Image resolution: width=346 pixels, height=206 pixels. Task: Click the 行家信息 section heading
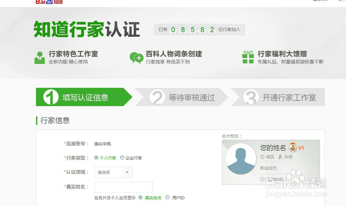click(55, 120)
